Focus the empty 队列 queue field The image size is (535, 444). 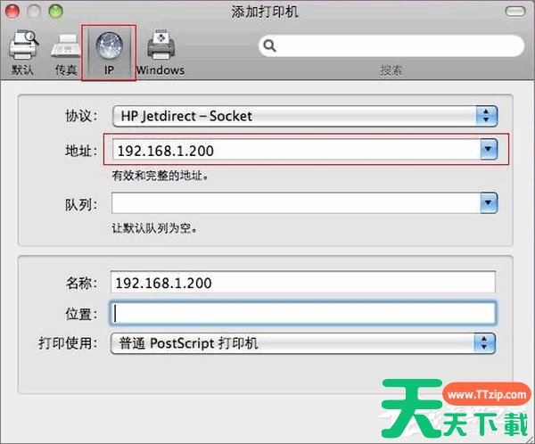[x=294, y=203]
